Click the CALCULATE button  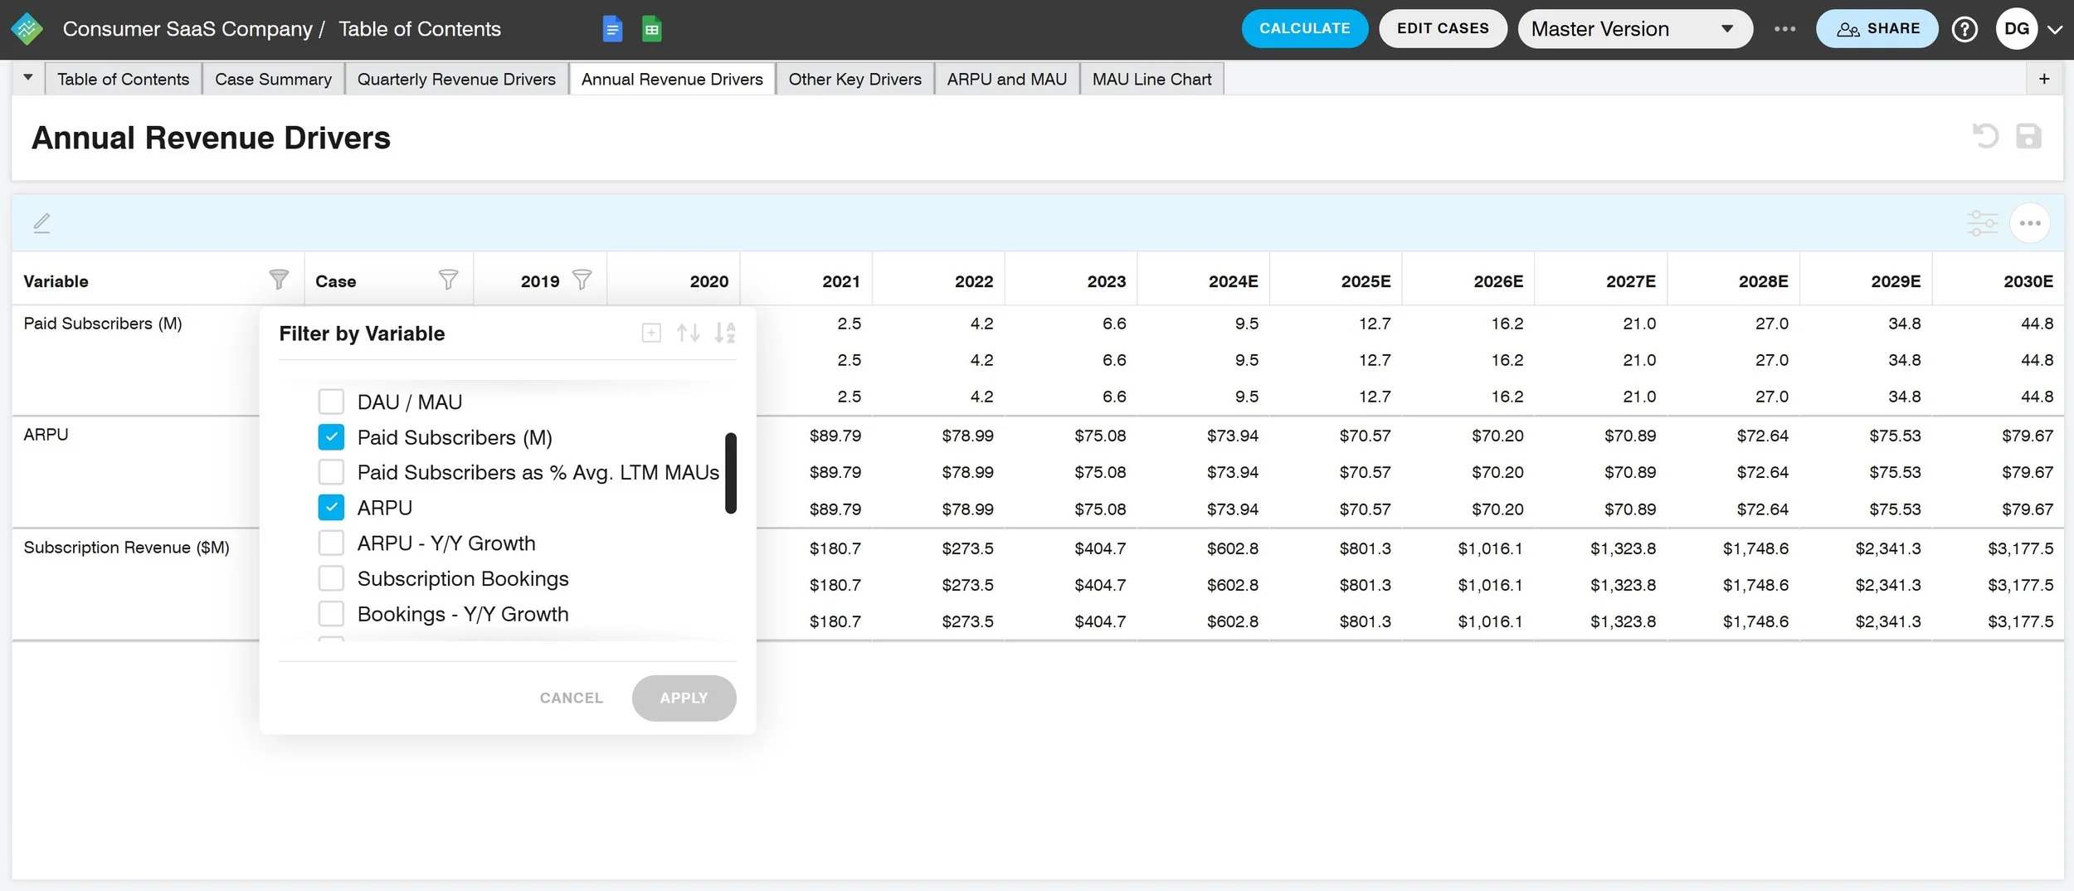coord(1304,29)
